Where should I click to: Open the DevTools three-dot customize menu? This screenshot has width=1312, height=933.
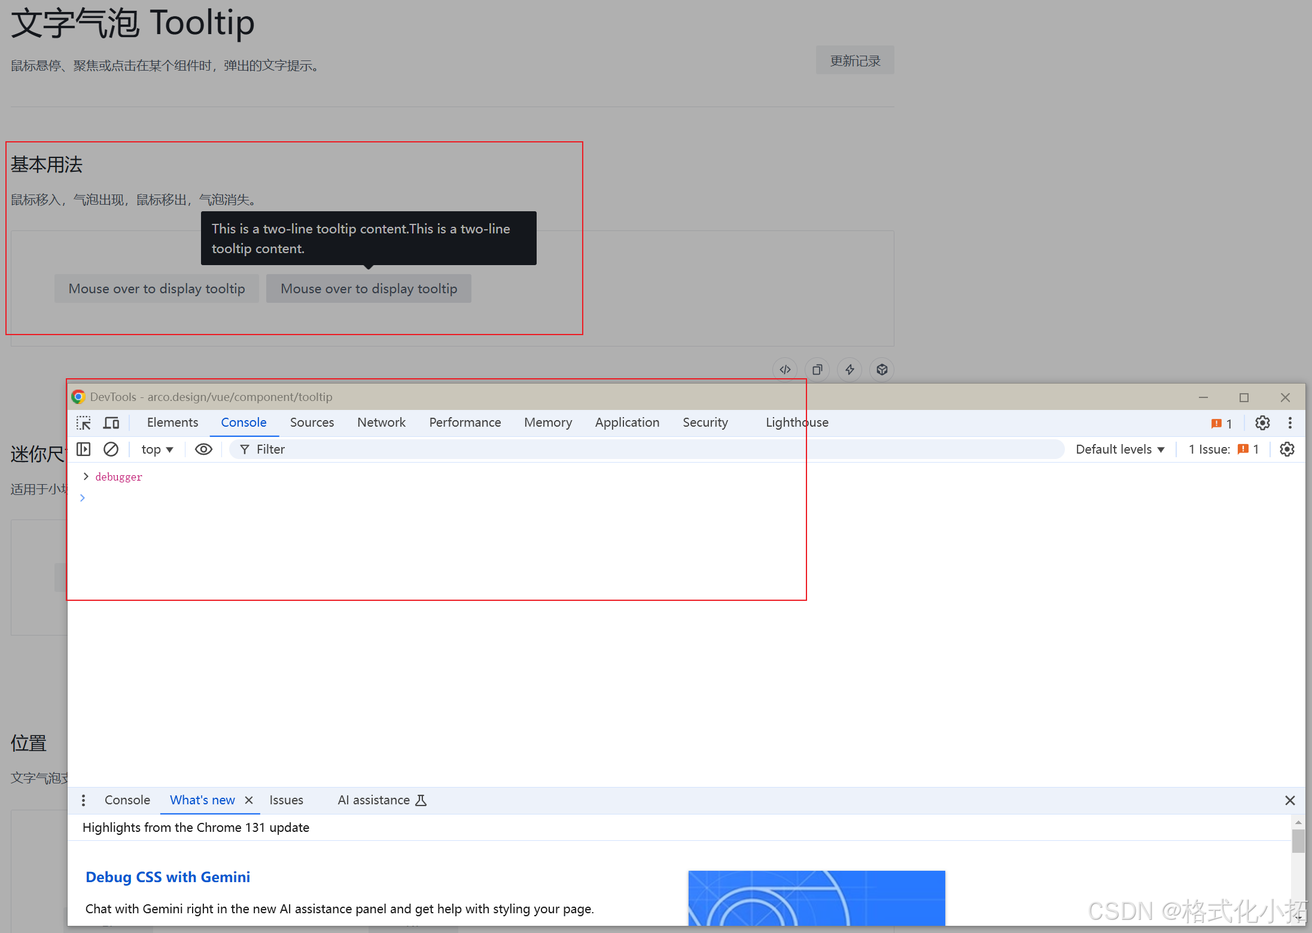coord(1290,423)
